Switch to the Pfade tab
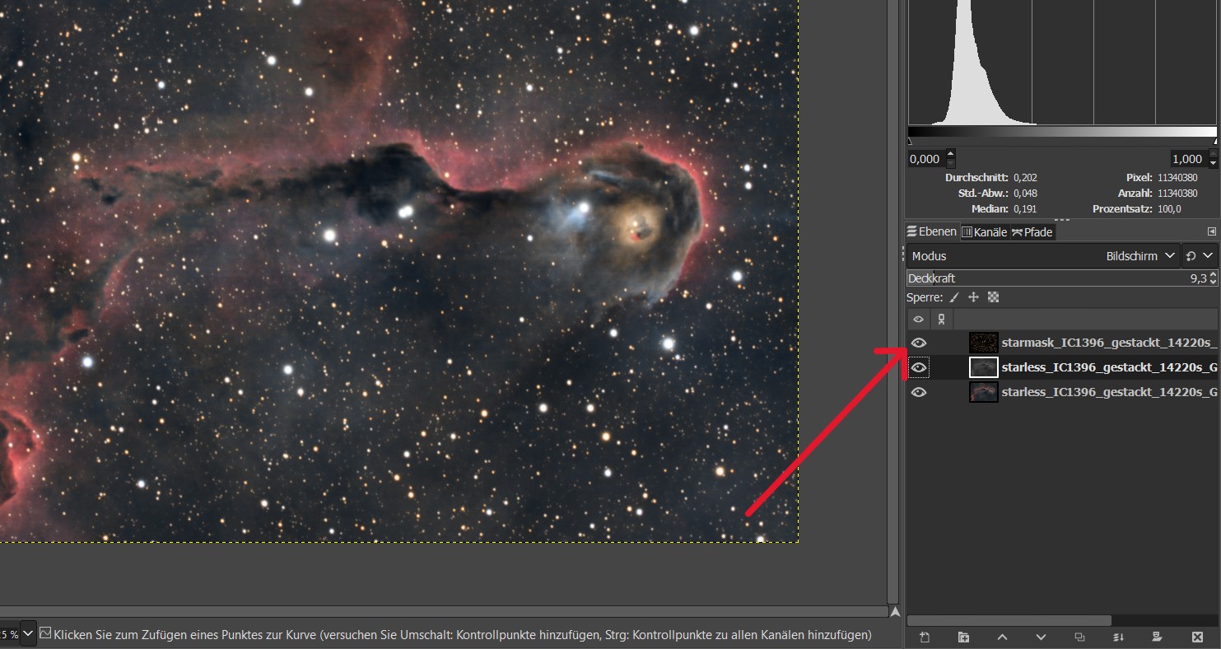Viewport: 1221px width, 649px height. tap(1032, 232)
